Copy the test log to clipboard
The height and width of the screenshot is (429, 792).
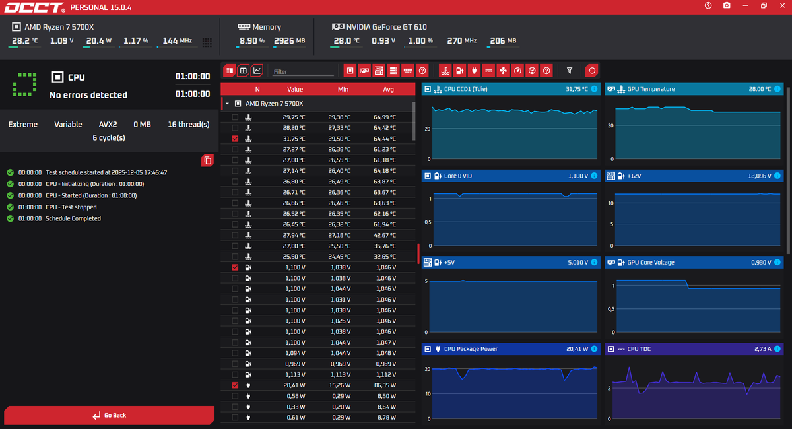pyautogui.click(x=207, y=160)
